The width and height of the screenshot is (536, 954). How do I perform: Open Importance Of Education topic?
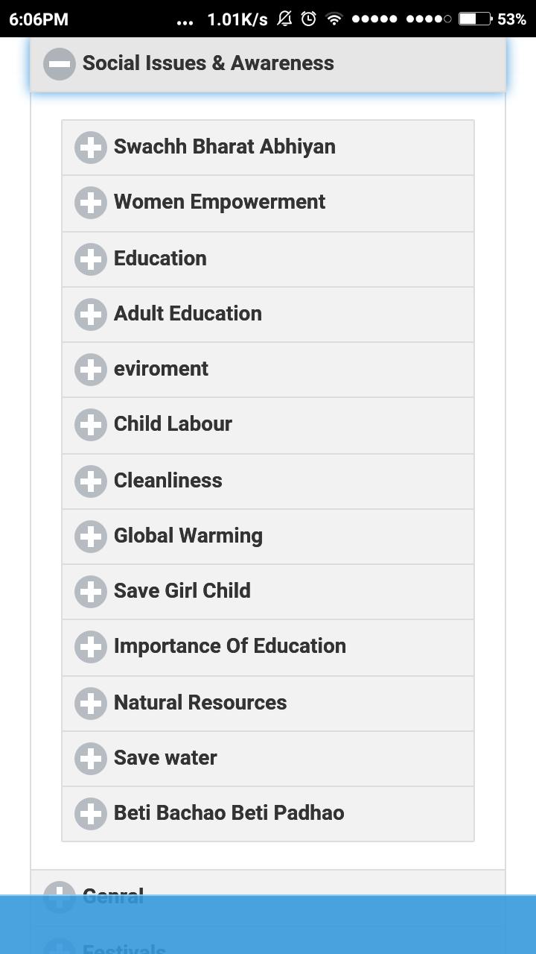click(x=268, y=647)
